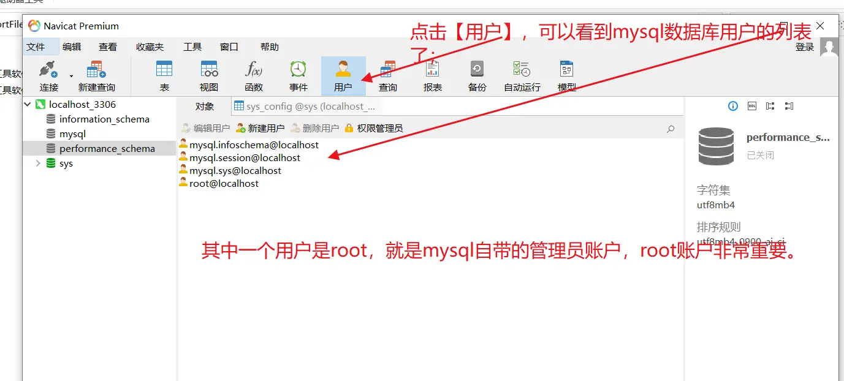Open the 查看 menu

(108, 47)
